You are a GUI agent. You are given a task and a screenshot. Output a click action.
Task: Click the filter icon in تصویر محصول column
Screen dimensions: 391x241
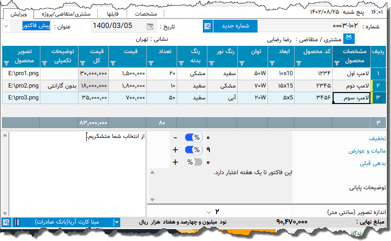(x=7, y=63)
